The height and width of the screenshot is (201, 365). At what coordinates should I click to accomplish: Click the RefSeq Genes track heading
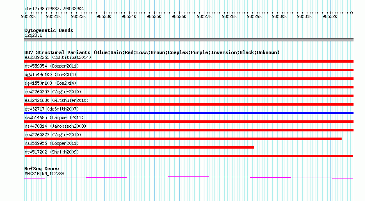[41, 169]
